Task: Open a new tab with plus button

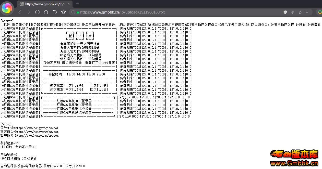Action: pos(78,4)
